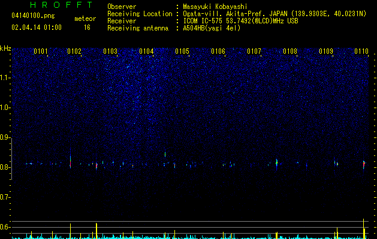The height and width of the screenshot is (239, 377).
Task: Click the HROFFT title text
Action: coord(62,5)
